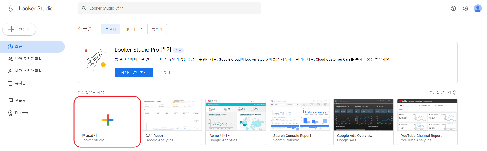Open the GA4 Report template thumbnail
Image resolution: width=487 pixels, height=151 pixels.
pyautogui.click(x=172, y=115)
